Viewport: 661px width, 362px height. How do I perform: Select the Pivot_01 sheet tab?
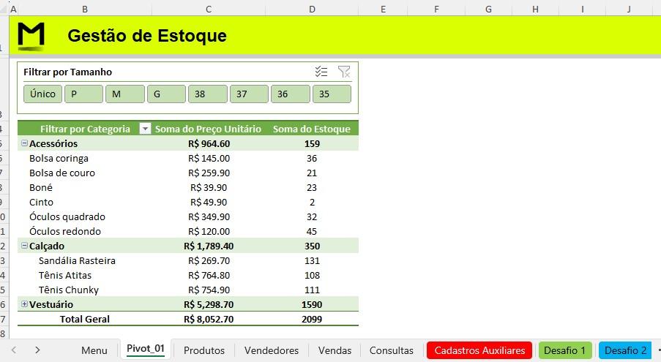(146, 349)
